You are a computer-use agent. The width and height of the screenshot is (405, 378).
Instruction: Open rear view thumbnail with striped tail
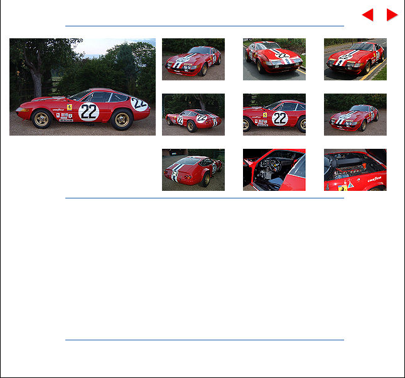click(x=193, y=170)
